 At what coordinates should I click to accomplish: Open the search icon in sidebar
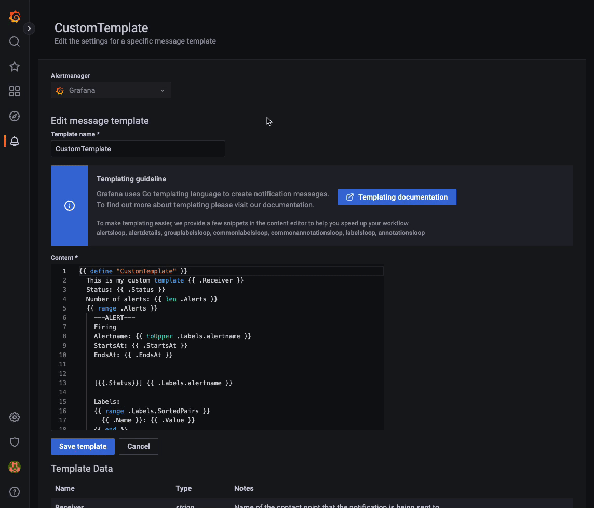[15, 41]
